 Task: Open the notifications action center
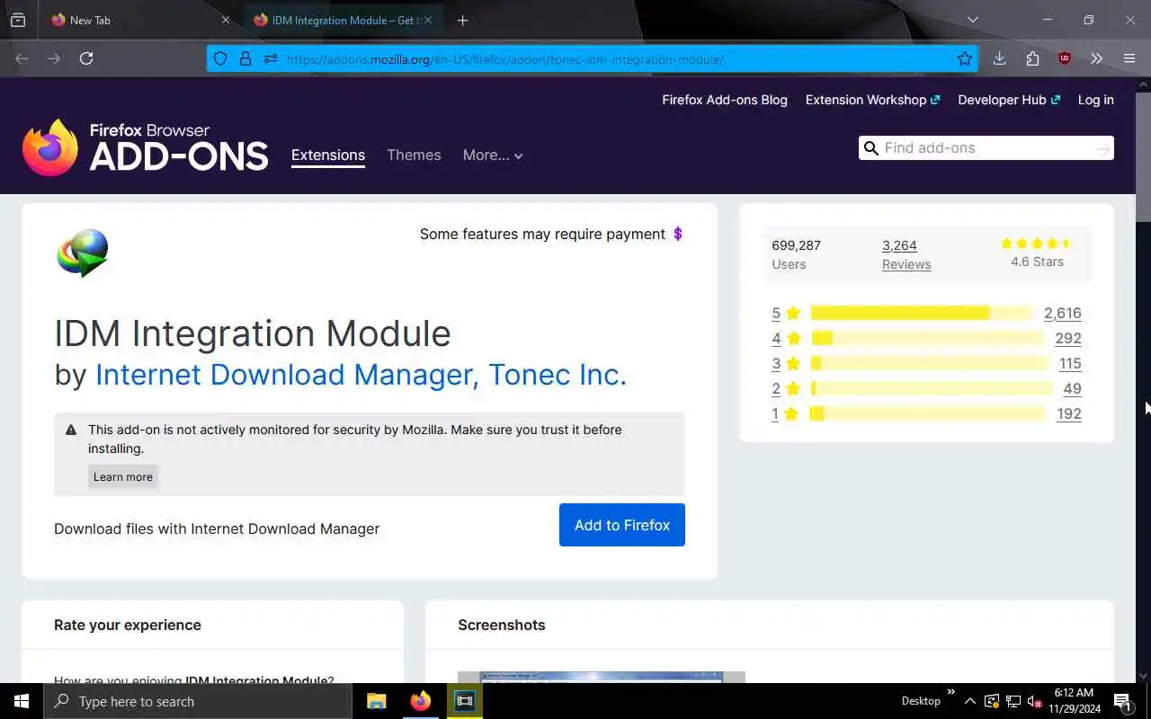click(x=1122, y=701)
